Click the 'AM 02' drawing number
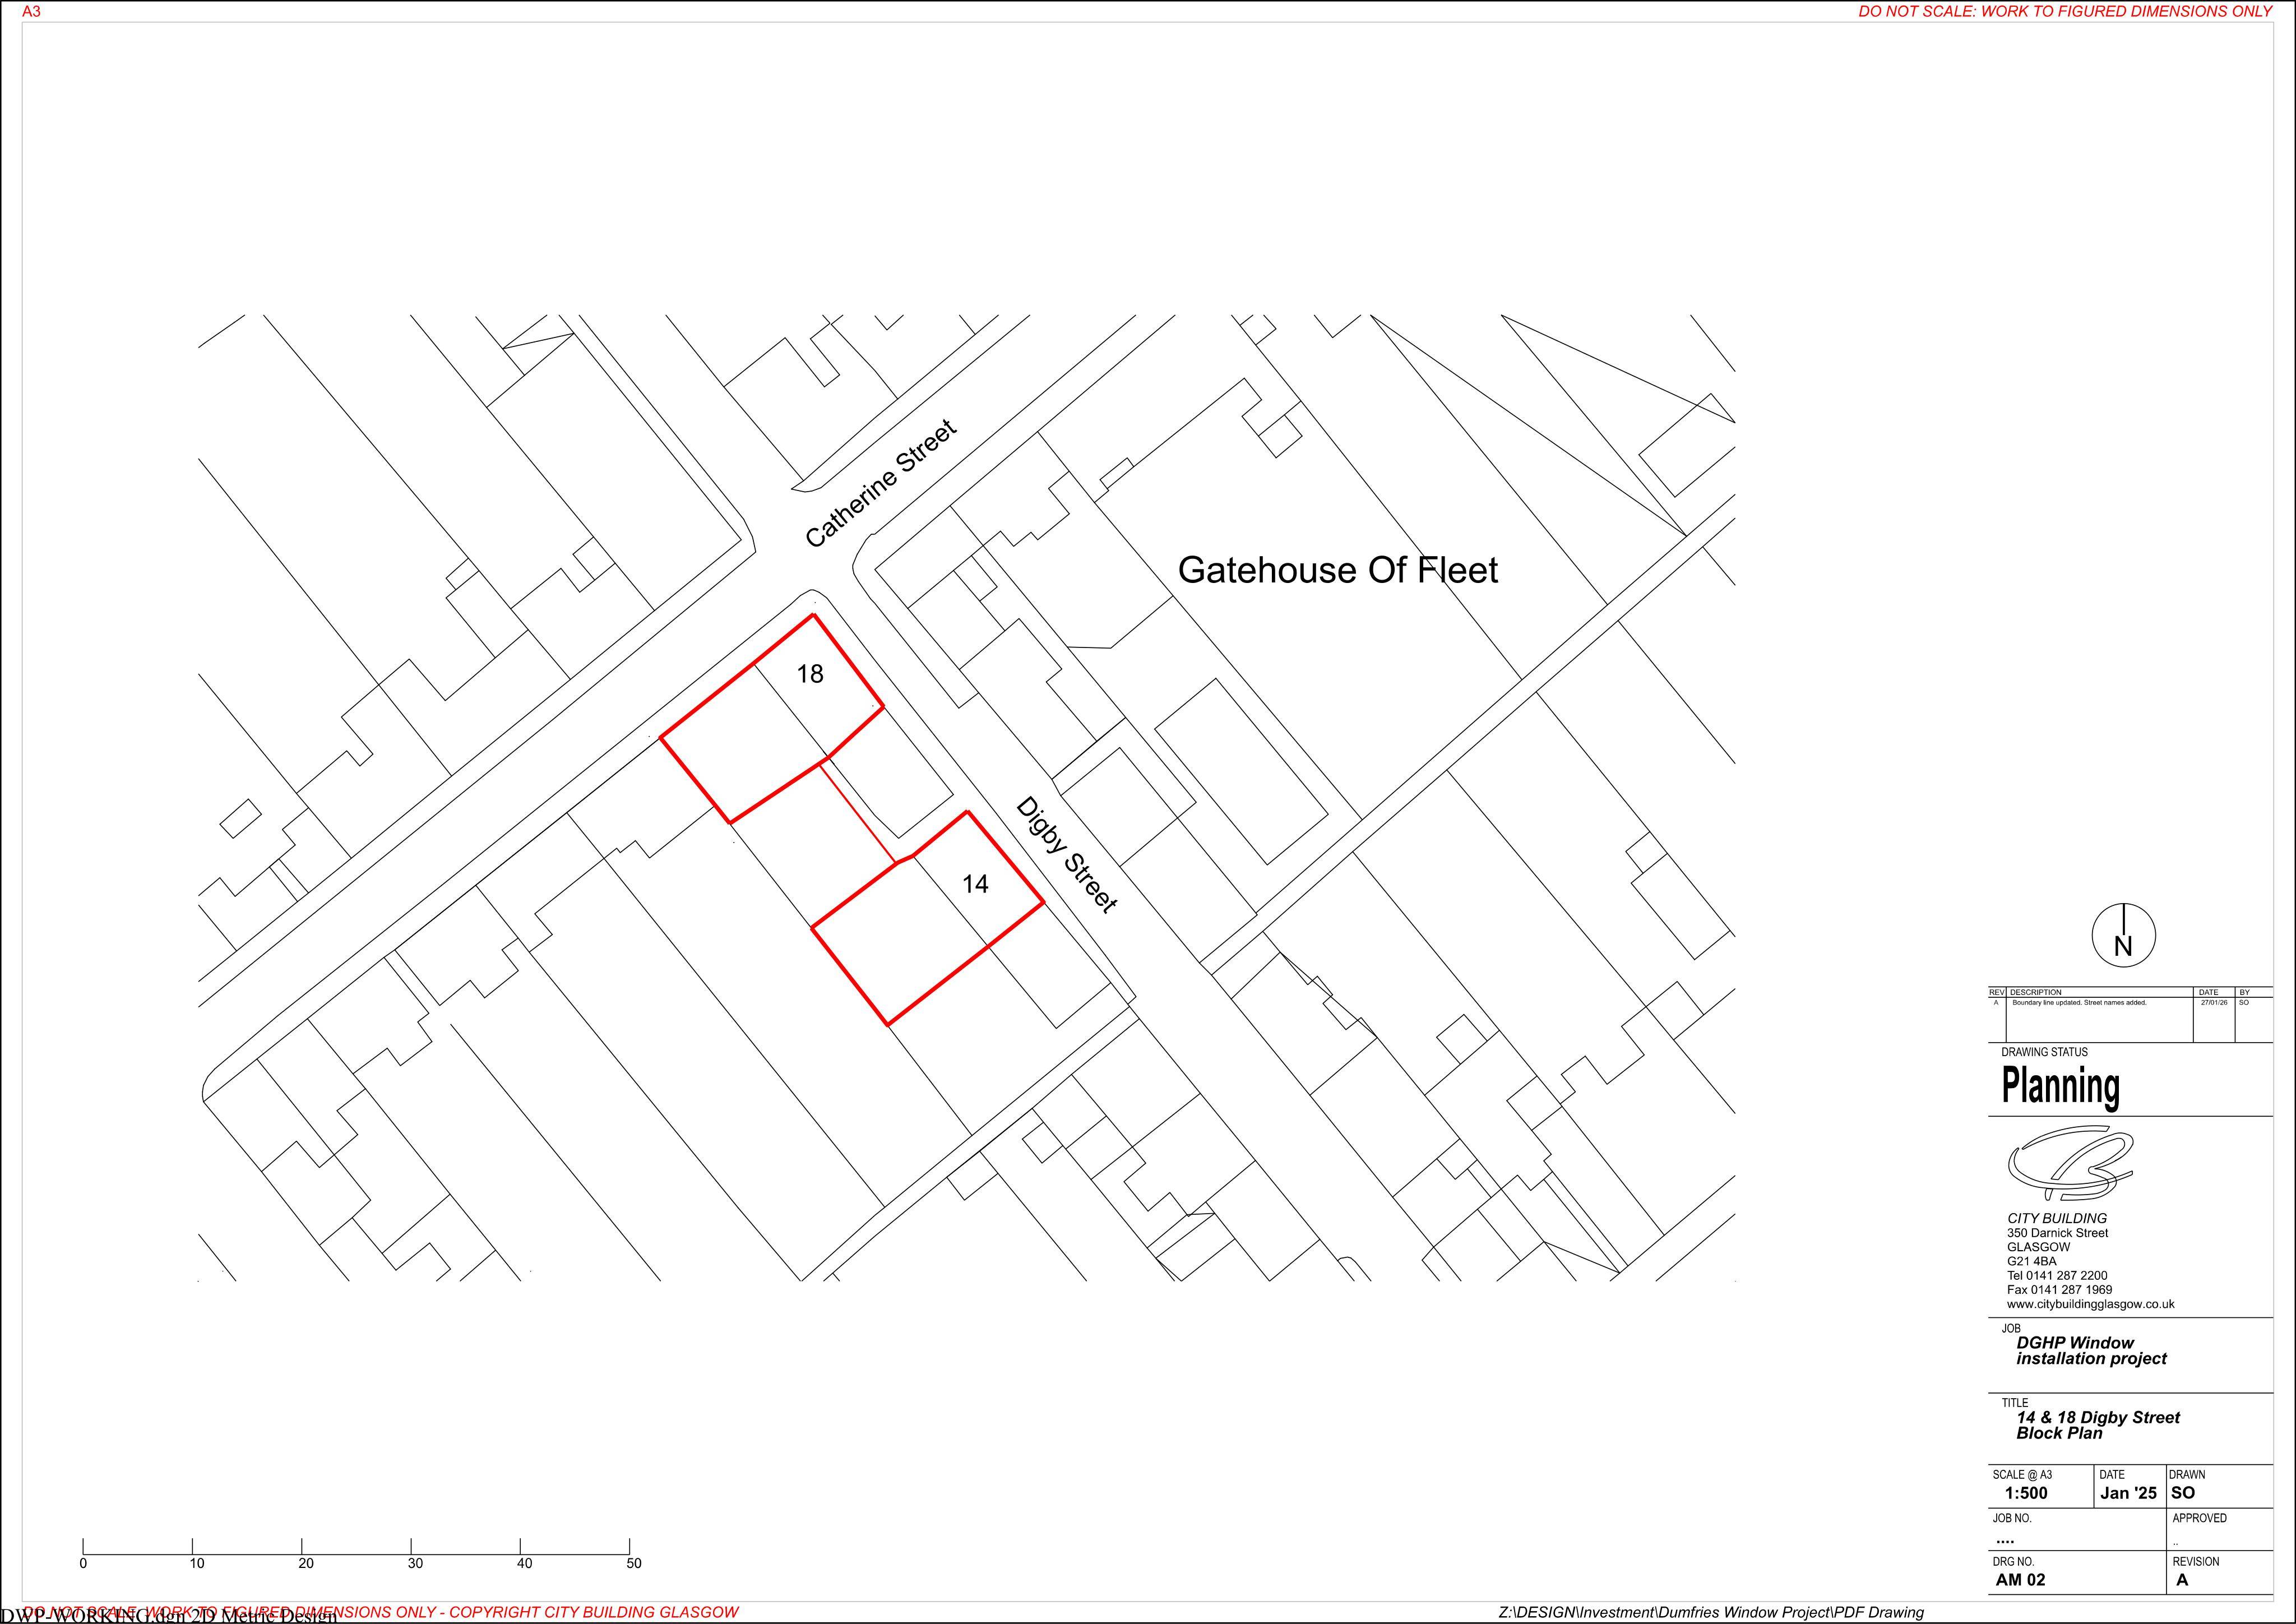This screenshot has height=1624, width=2296. pyautogui.click(x=2020, y=1581)
